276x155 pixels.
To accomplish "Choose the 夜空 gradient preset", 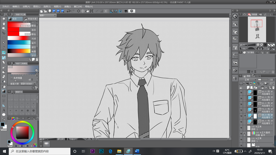I will [x=22, y=55].
